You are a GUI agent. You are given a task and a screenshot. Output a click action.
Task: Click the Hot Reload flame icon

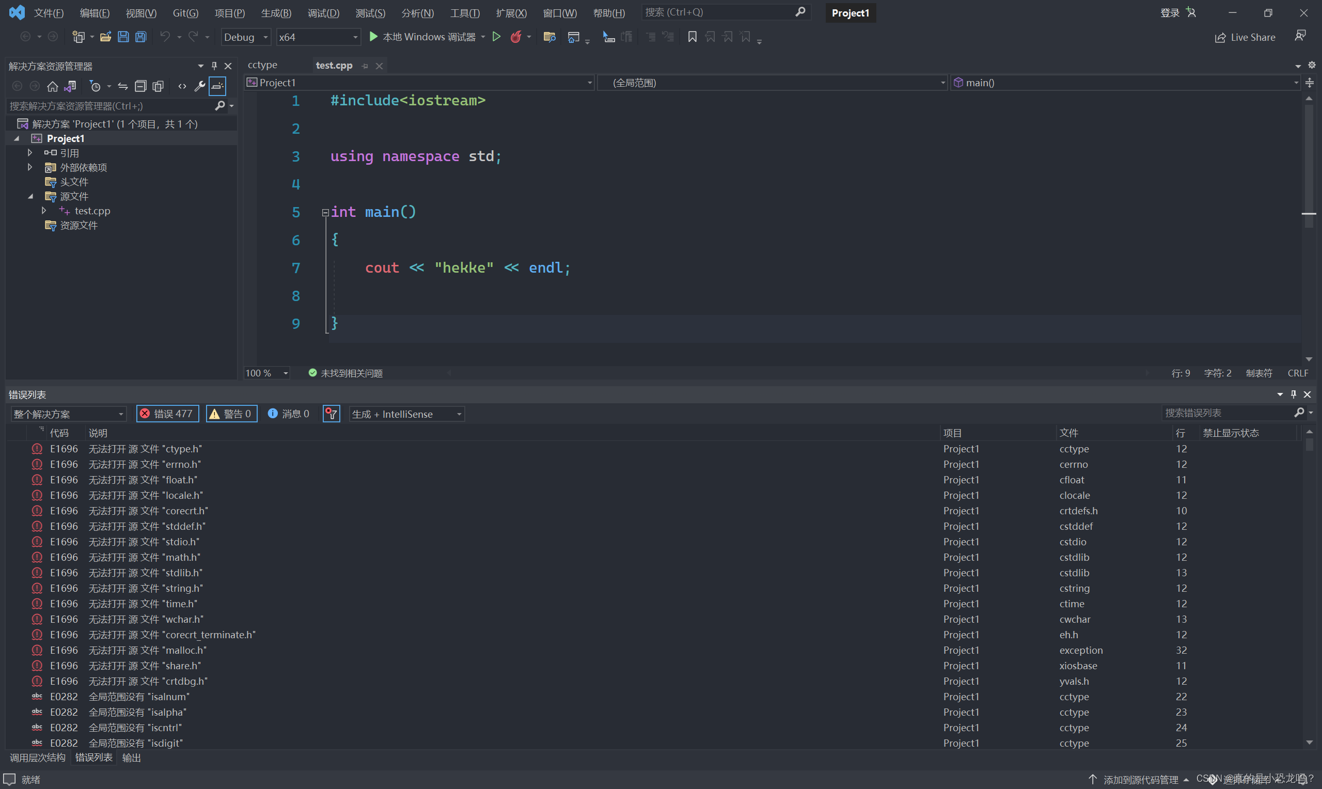[x=515, y=37]
